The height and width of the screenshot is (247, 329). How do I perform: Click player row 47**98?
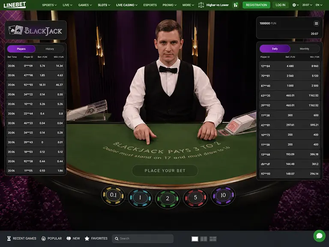pos(35,75)
